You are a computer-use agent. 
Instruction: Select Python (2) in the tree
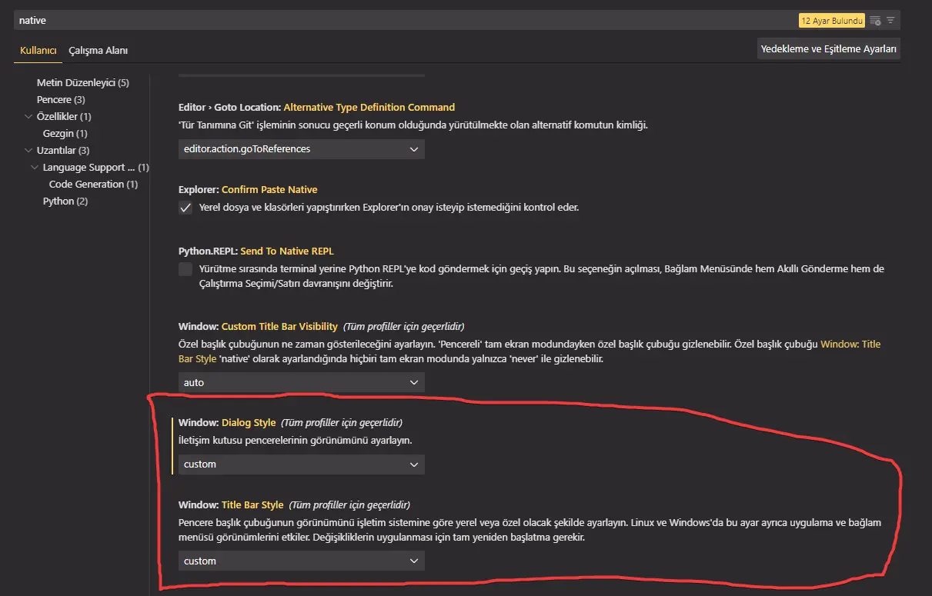(65, 201)
